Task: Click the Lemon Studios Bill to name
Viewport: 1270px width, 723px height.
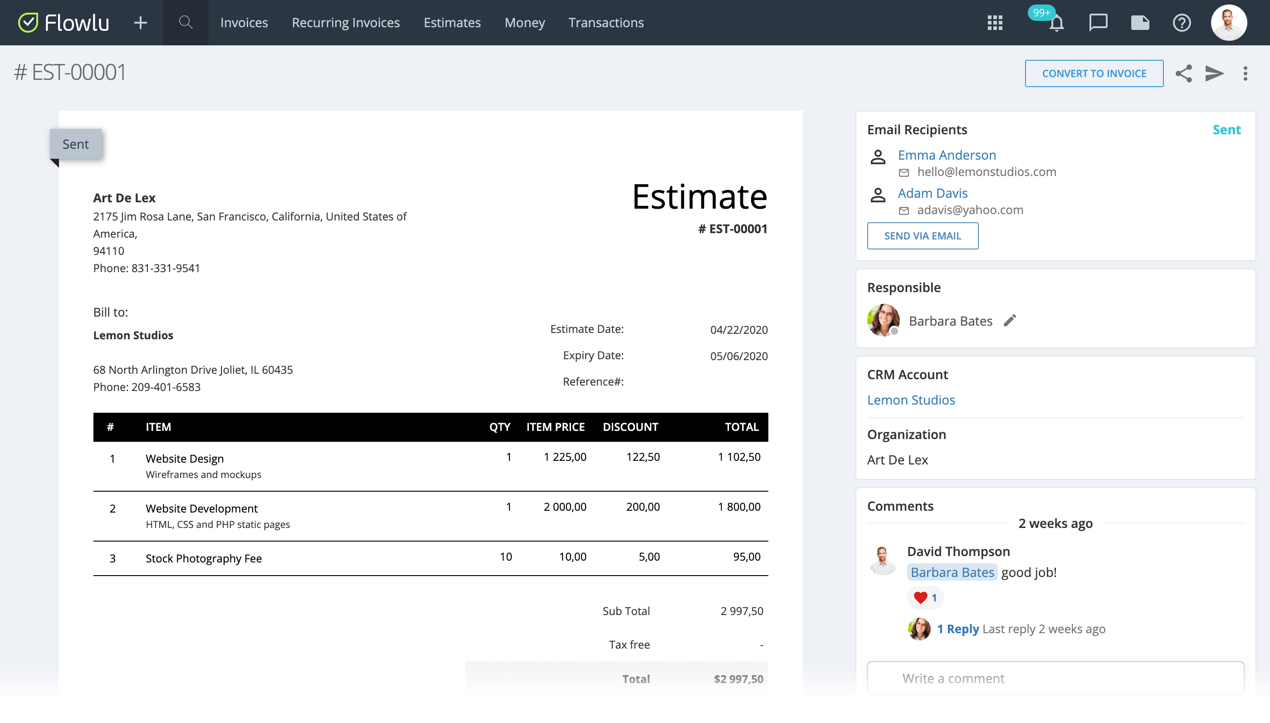Action: point(133,335)
